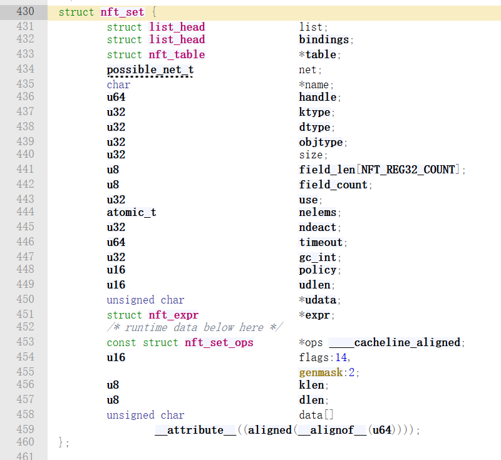The height and width of the screenshot is (460, 501).
Task: Click the '*udata' member name
Action: pos(318,300)
